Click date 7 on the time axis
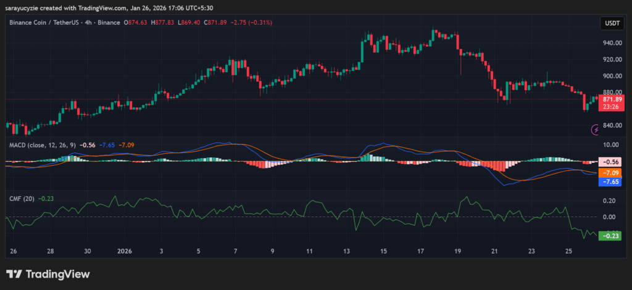Image resolution: width=632 pixels, height=290 pixels. click(236, 252)
